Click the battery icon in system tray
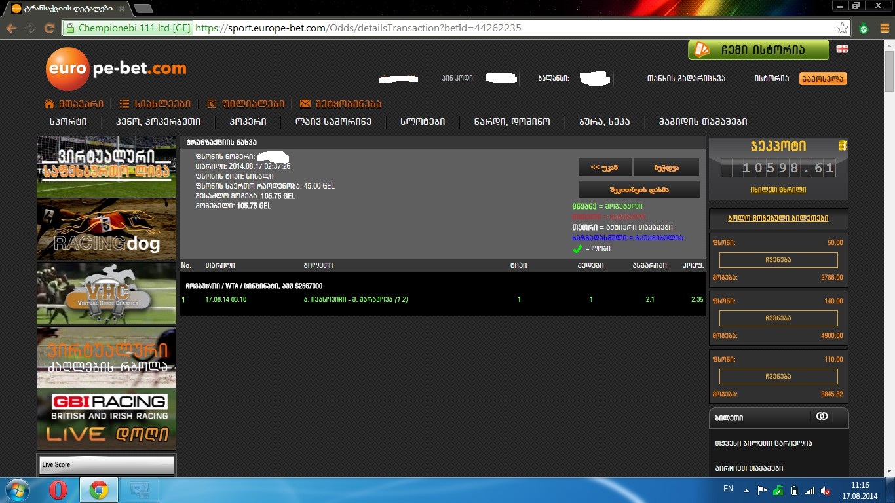Screen dimensions: 895x503 [x=794, y=491]
